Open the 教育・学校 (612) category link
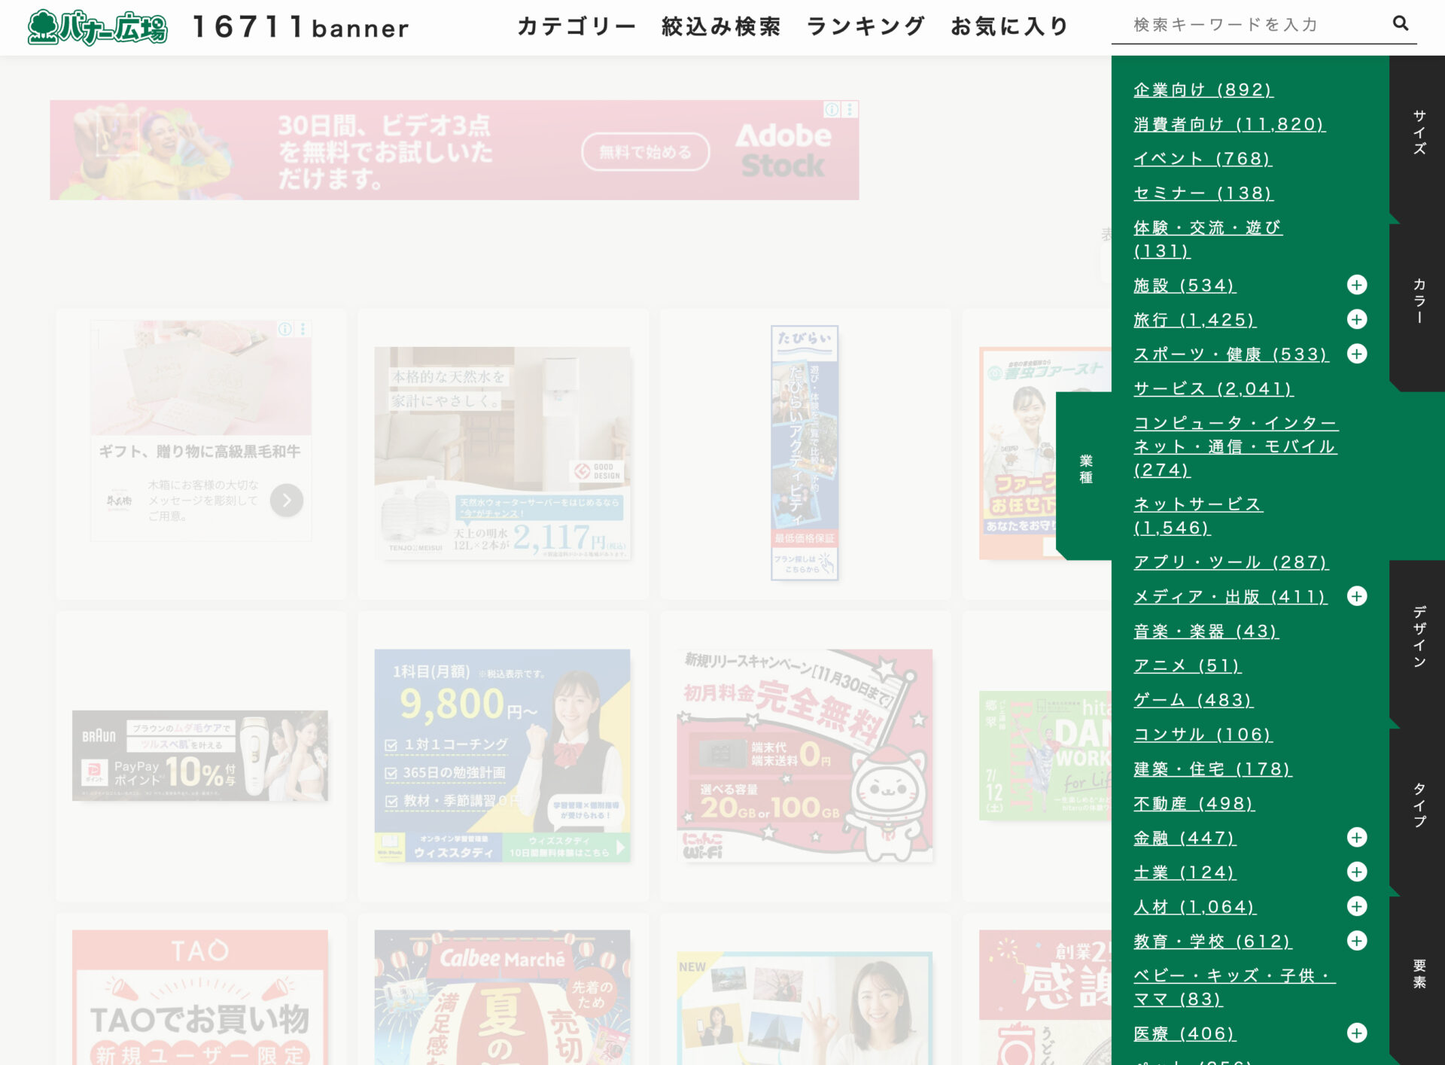 (x=1212, y=942)
